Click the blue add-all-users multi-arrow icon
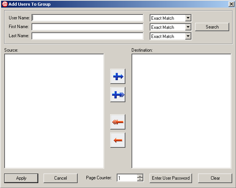 coord(118,95)
